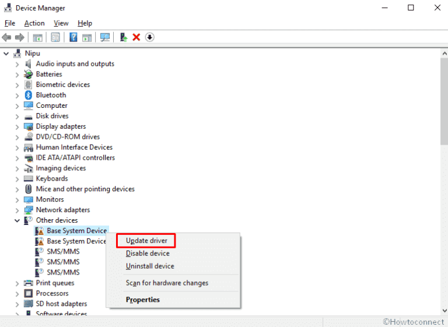Expand the IDE ATA/ATAPI controllers node
Viewport: 448px width, 327px height.
pyautogui.click(x=17, y=158)
